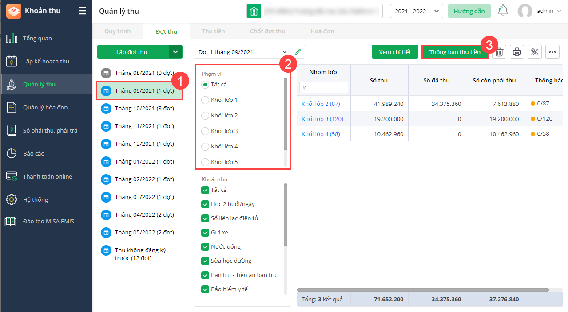Click the Khoản thu list scrollbar

[286, 214]
